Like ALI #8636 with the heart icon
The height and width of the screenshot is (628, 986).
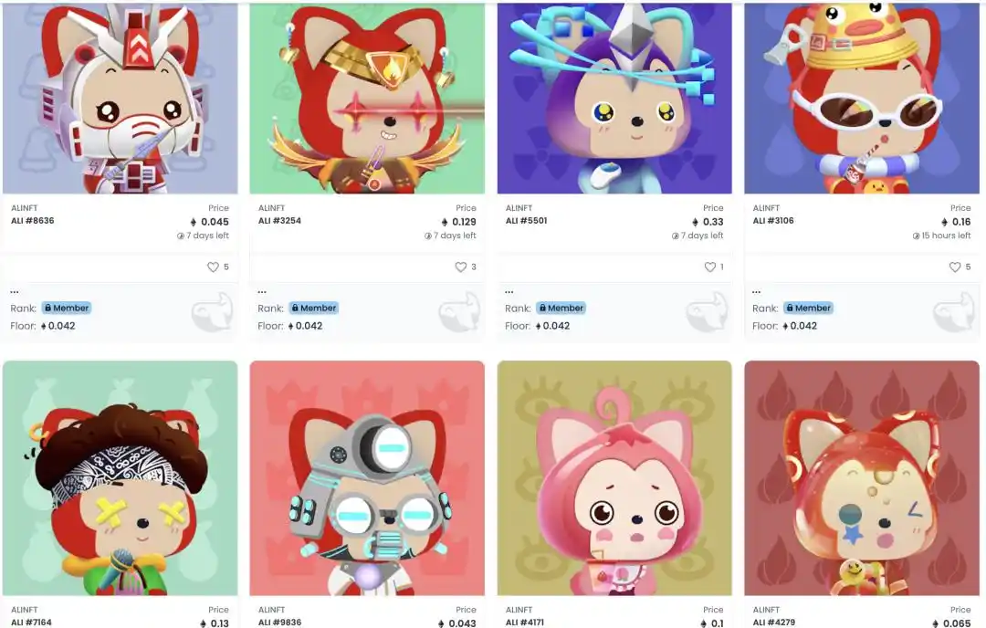[213, 267]
